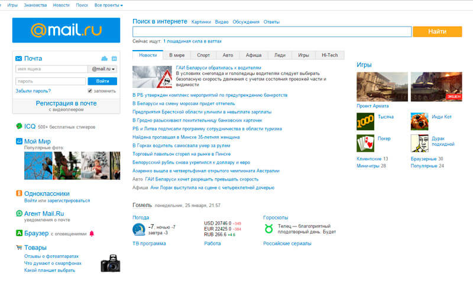The image size is (473, 289).
Task: Open the Видео search category
Action: [x=222, y=22]
